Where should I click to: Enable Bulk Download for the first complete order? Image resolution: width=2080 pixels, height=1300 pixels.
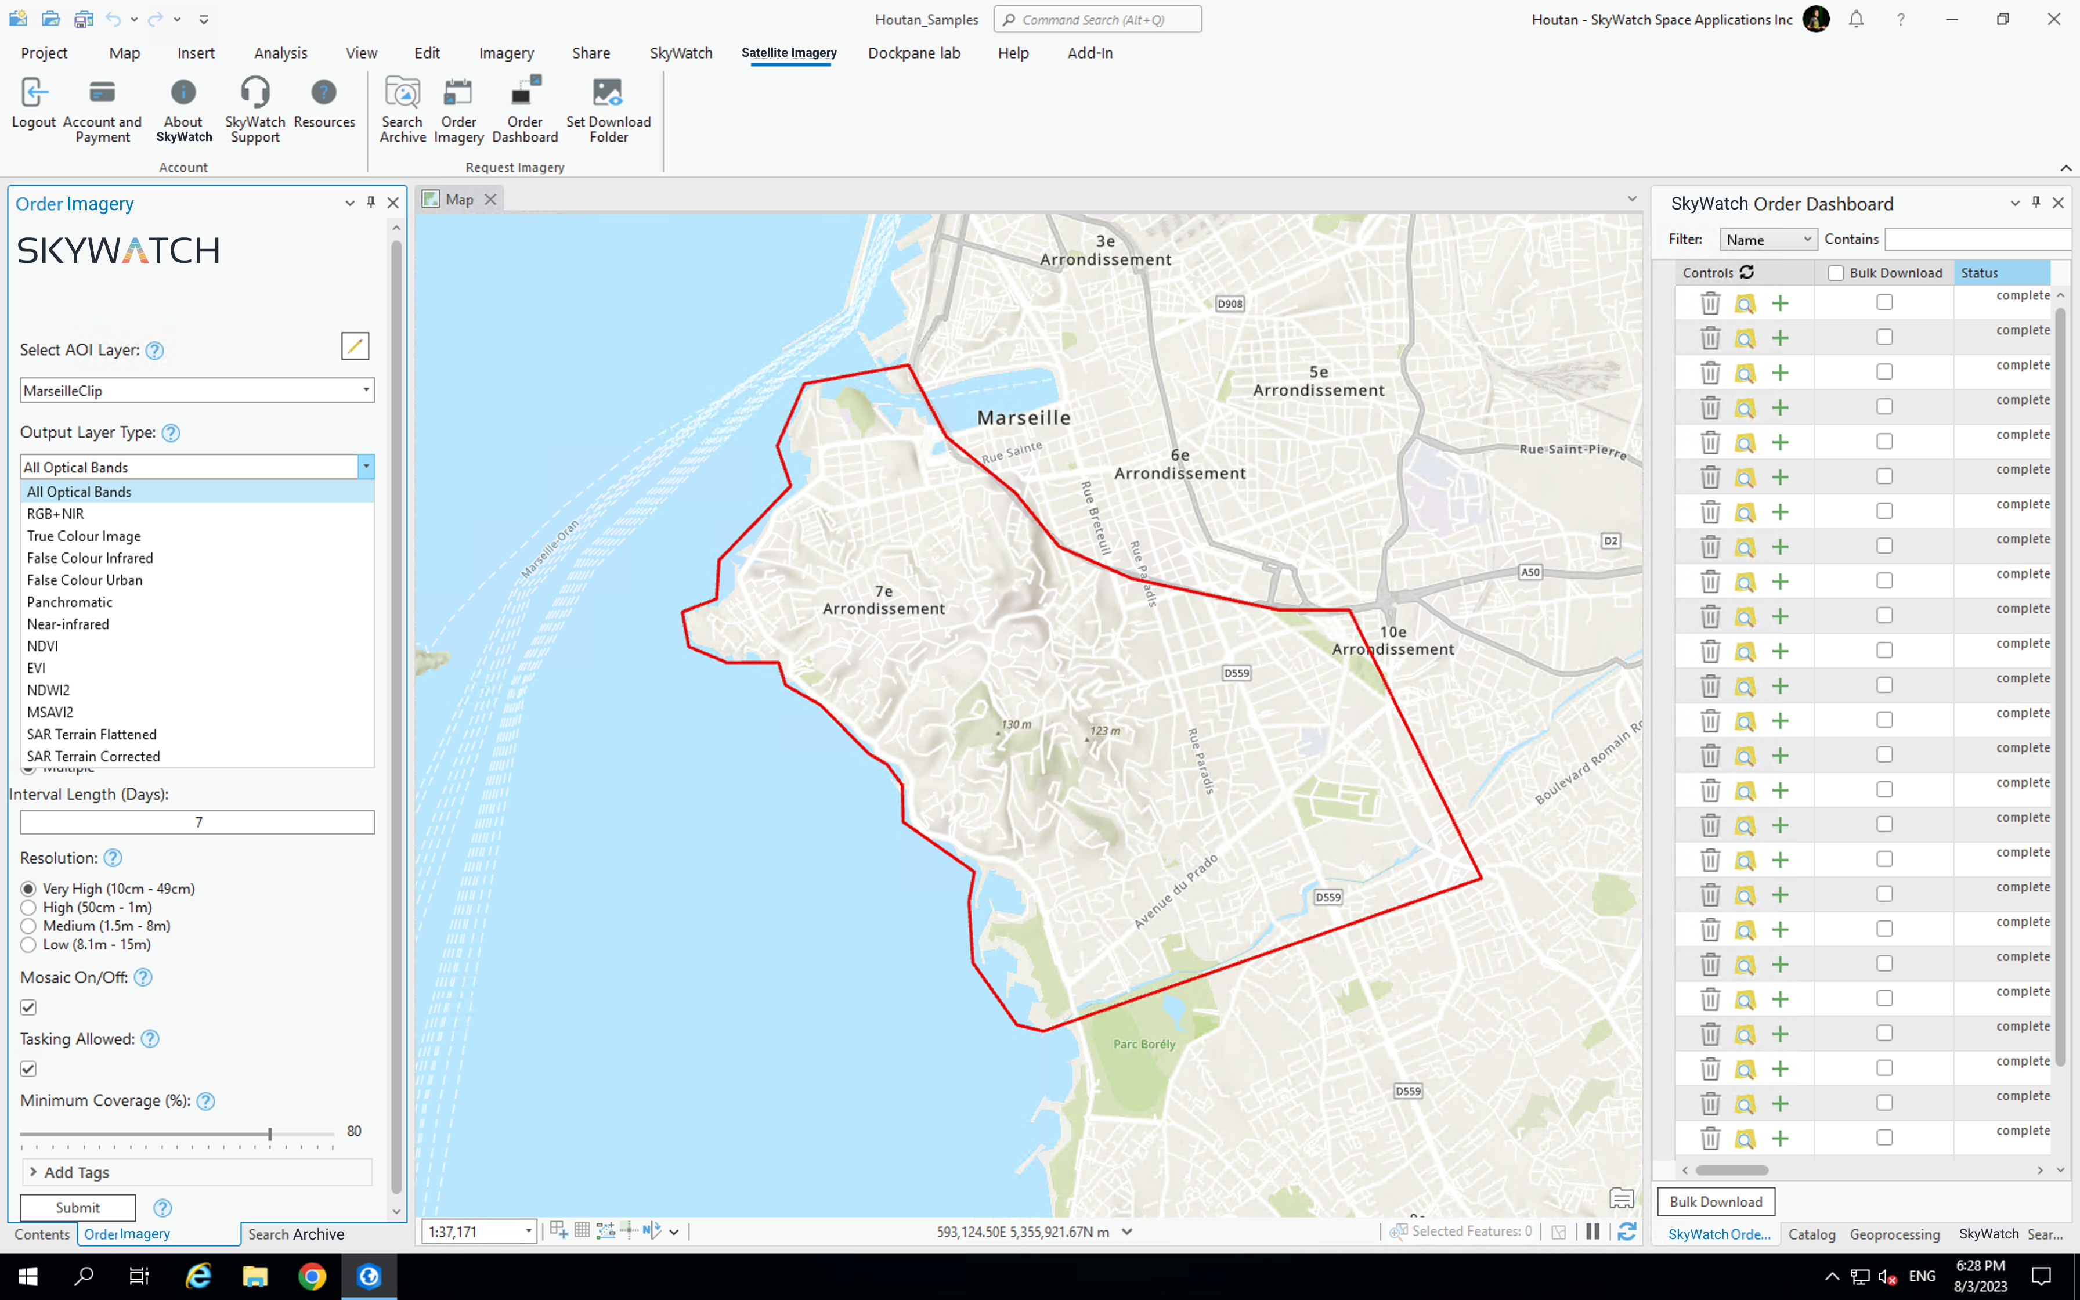(1884, 301)
